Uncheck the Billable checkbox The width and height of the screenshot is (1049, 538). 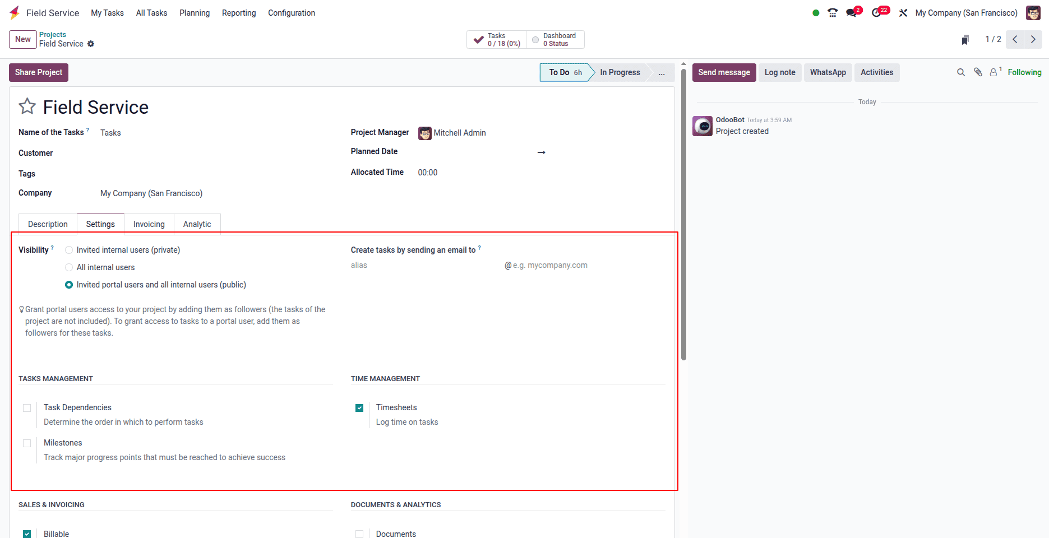coord(27,534)
